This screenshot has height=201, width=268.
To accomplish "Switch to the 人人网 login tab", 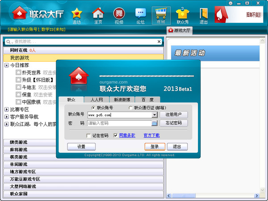I will (x=97, y=100).
